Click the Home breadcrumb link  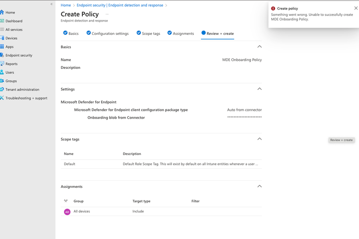pos(66,5)
